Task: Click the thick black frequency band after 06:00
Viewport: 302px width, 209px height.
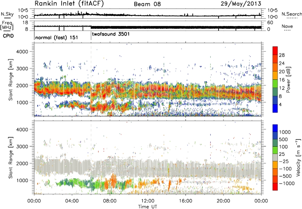Action: click(176, 27)
